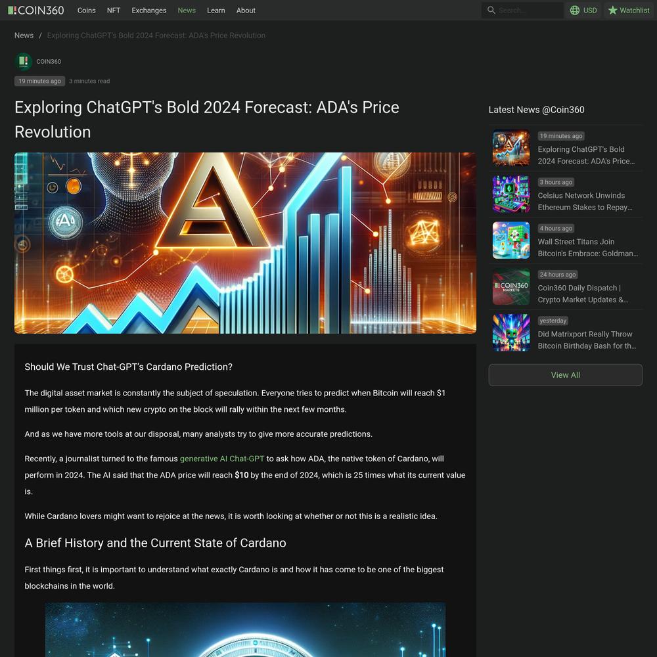Click the "4 hours ago" timestamp
Image resolution: width=657 pixels, height=657 pixels.
click(556, 229)
